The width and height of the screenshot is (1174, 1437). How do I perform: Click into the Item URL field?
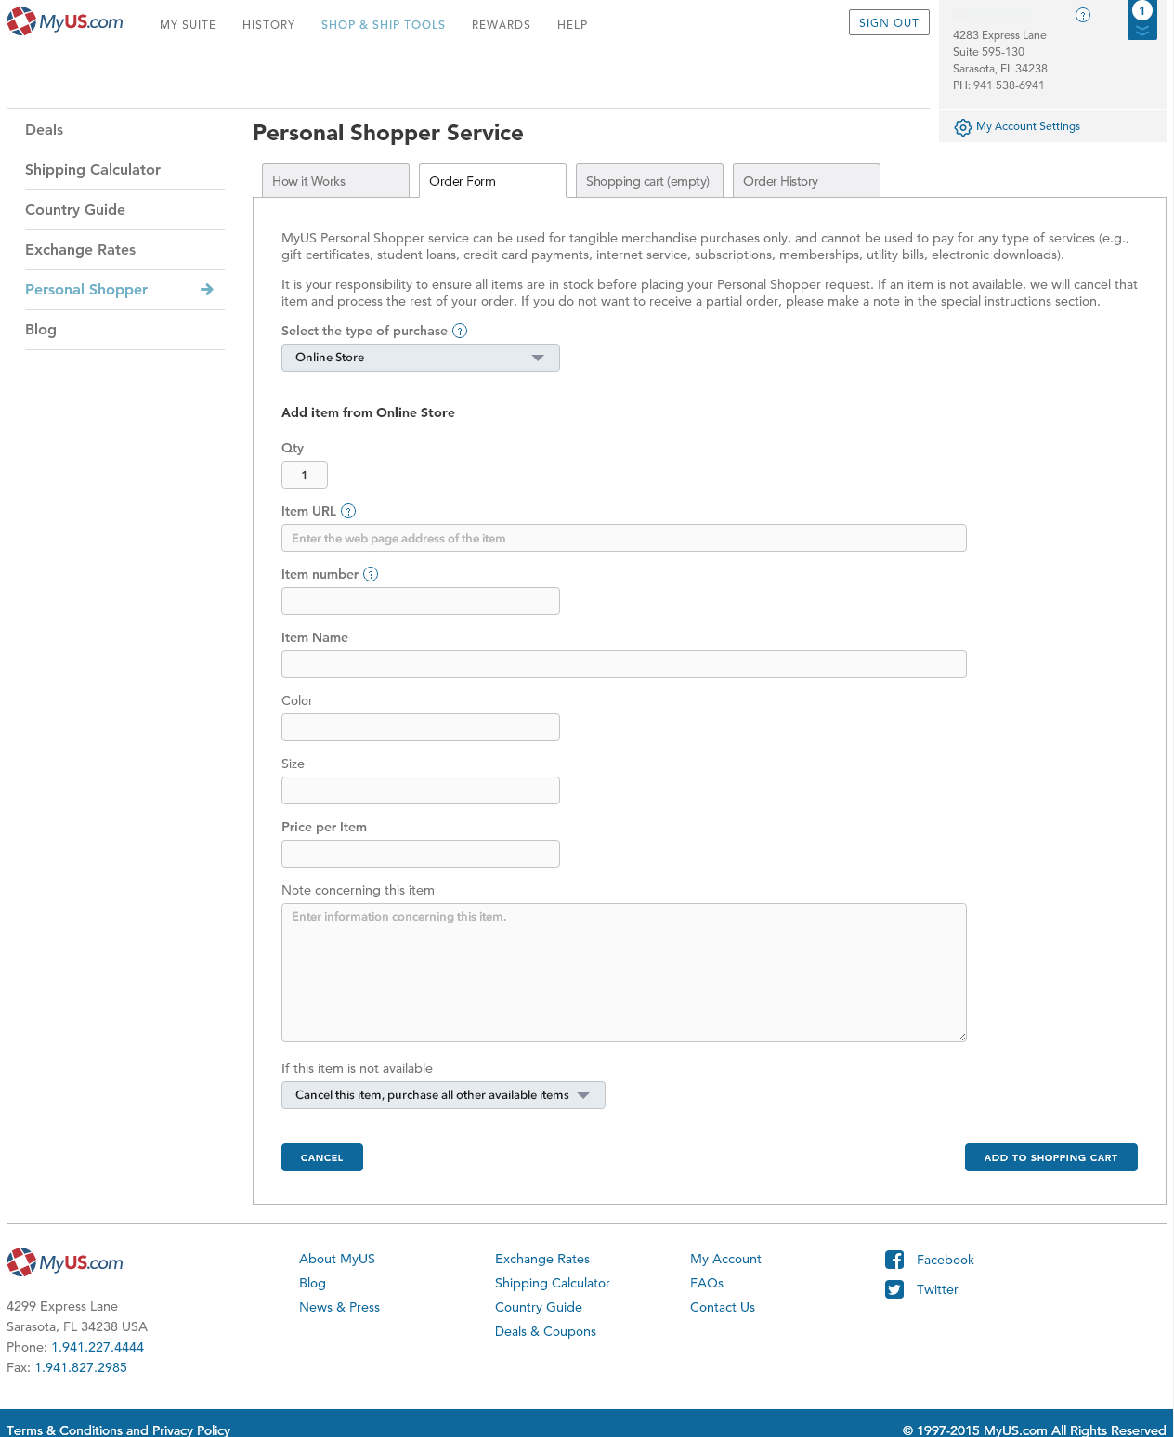click(x=623, y=538)
